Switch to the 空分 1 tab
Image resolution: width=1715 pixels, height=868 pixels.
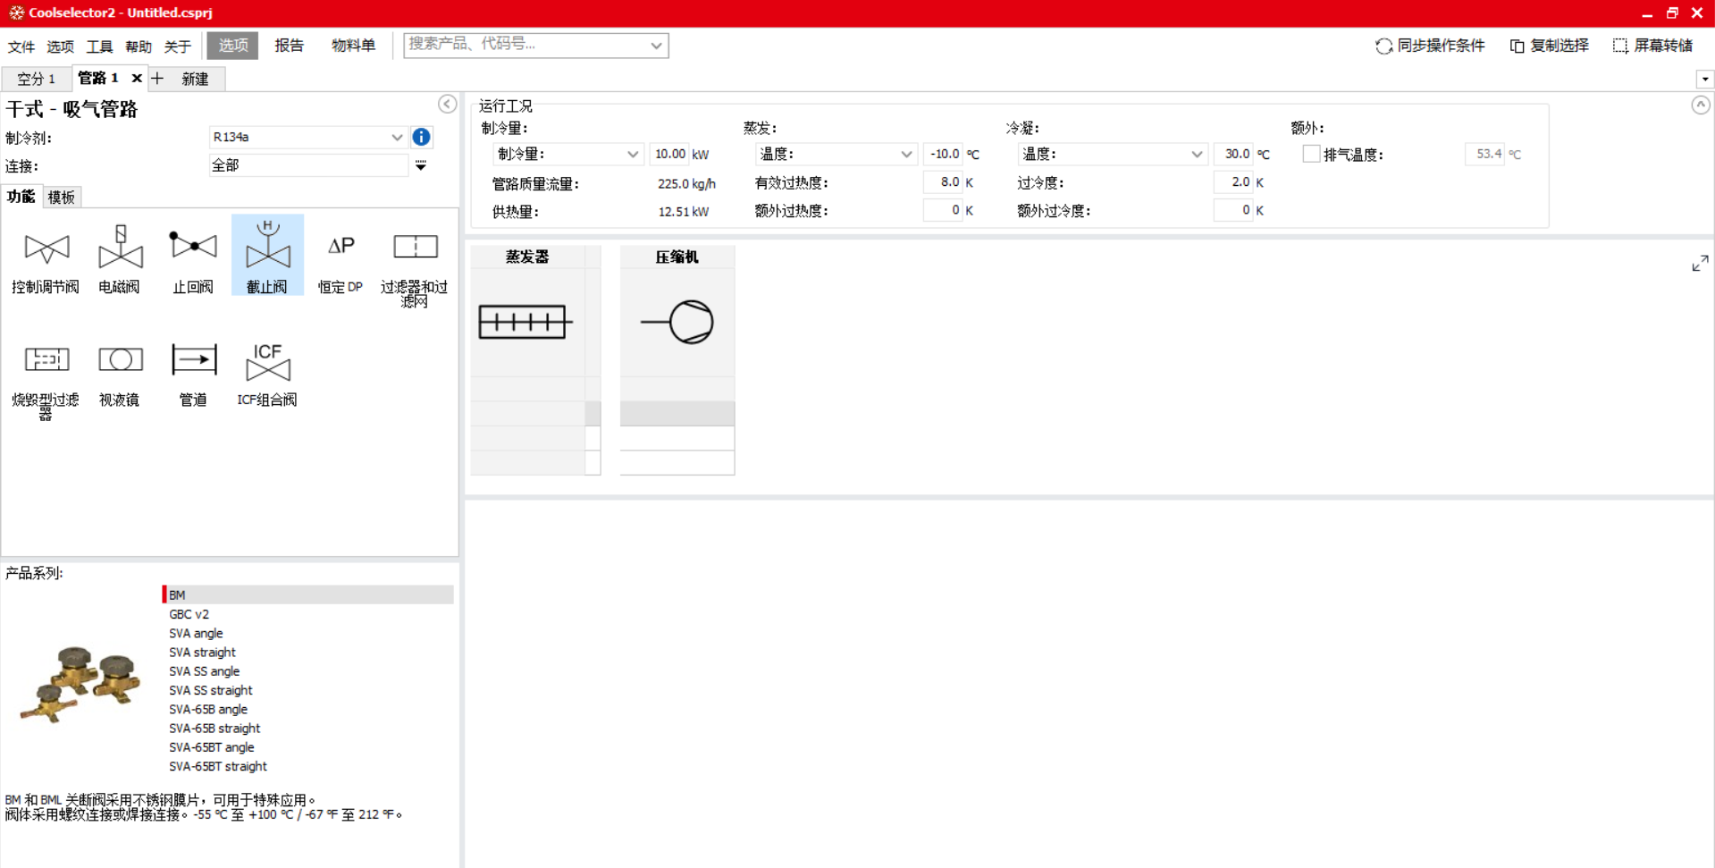(36, 79)
